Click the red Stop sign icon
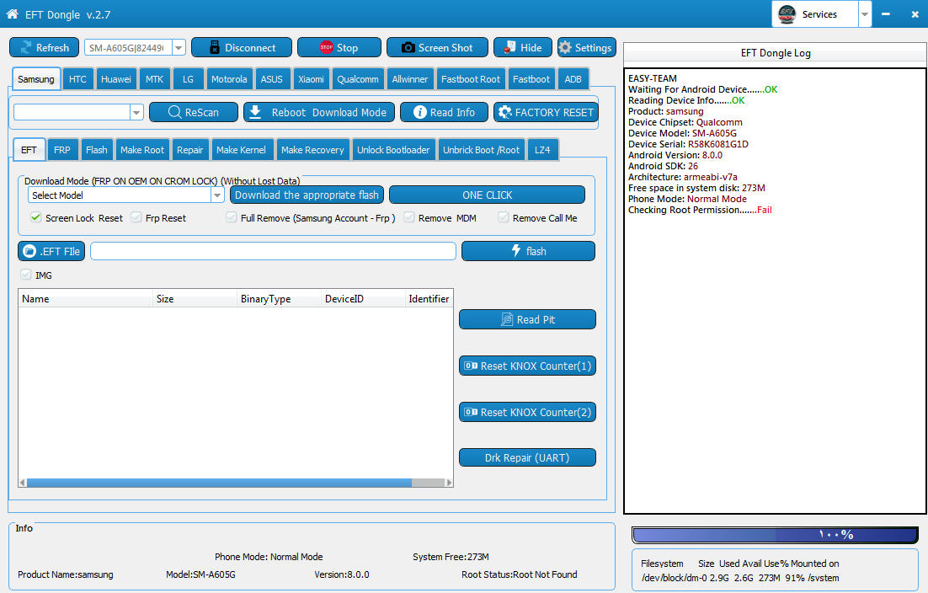928x593 pixels. coord(326,47)
